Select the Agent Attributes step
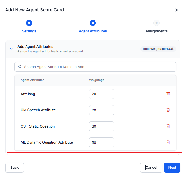Screen dimensions: 184x174 pyautogui.click(x=93, y=31)
